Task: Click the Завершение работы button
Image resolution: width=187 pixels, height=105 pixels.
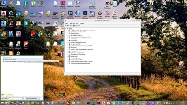Action: (x=32, y=99)
